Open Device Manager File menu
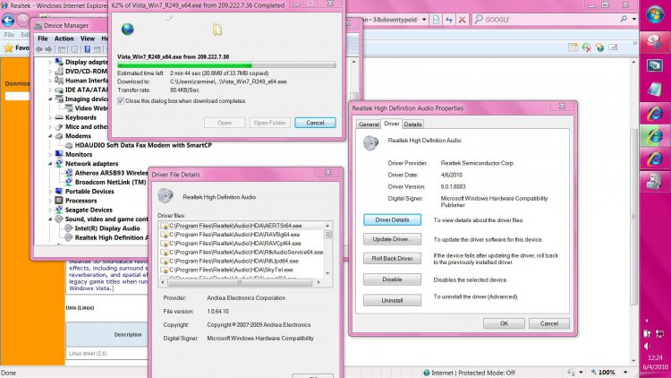This screenshot has height=378, width=671. (43, 39)
